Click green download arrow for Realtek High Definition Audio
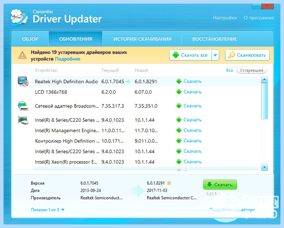The image size is (284, 228). coord(179,81)
